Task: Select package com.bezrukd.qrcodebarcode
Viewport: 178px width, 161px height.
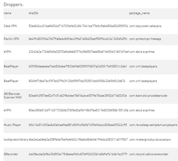Action: tap(148, 96)
